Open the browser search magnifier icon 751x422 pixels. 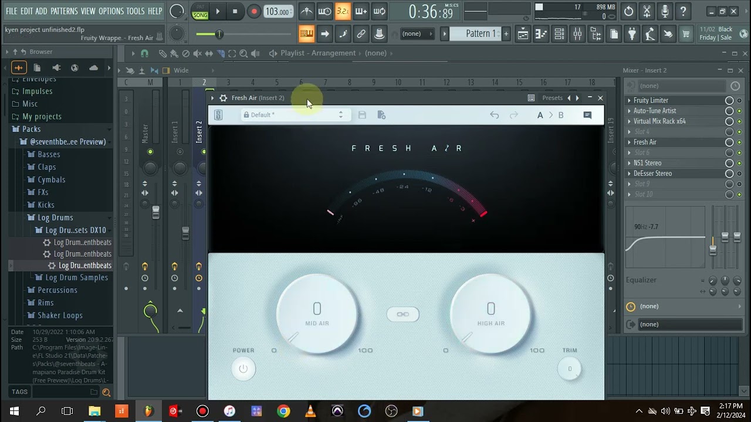click(x=106, y=392)
